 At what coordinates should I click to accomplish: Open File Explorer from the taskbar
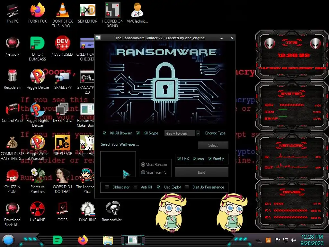[x=108, y=240]
